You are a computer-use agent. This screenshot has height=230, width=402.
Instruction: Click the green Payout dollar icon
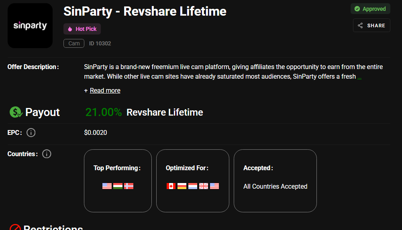(16, 112)
